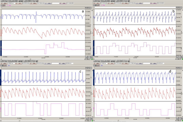183x122 pixels.
Task: Click the time axis label 52.85400 in panel a
Action: point(26,57)
